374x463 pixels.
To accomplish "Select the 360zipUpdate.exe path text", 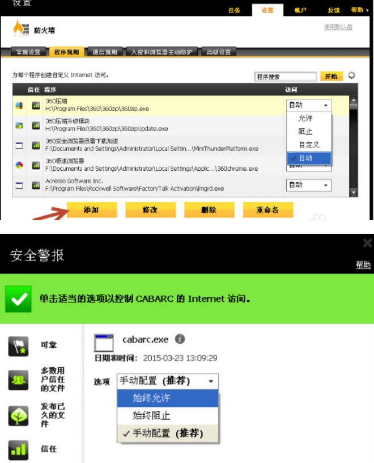I will point(107,129).
